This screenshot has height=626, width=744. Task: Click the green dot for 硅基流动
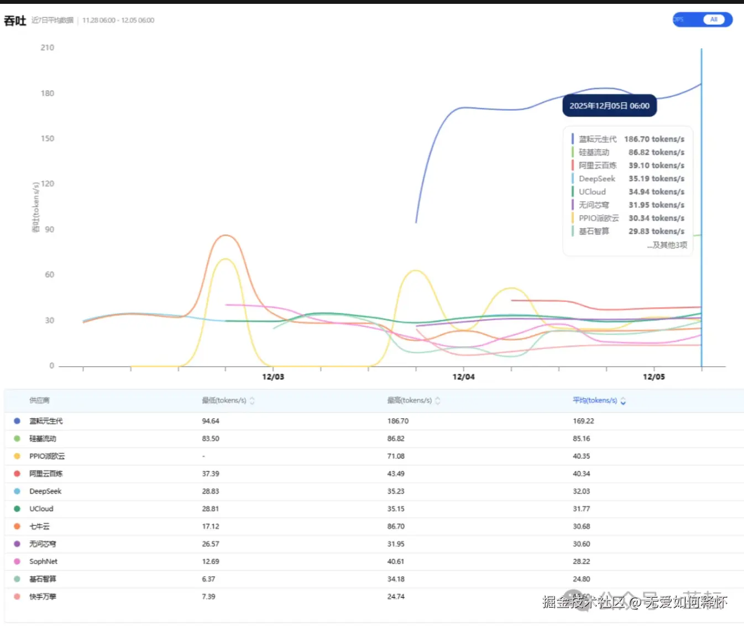[x=17, y=439]
